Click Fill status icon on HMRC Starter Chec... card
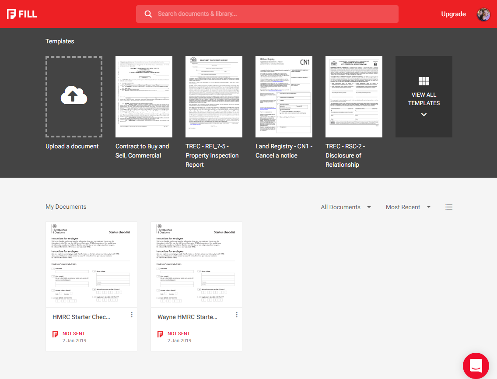 [55, 334]
